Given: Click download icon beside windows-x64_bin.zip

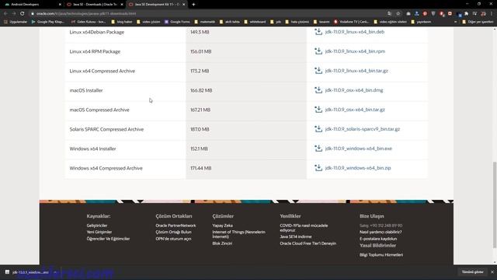Looking at the screenshot, I should pyautogui.click(x=318, y=168).
